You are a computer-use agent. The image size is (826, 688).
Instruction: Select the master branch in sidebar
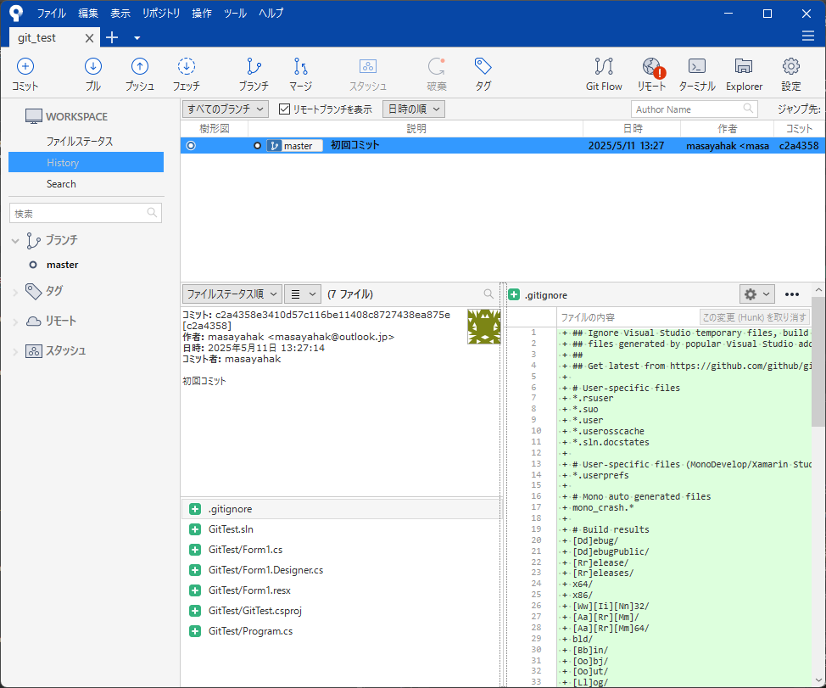62,265
